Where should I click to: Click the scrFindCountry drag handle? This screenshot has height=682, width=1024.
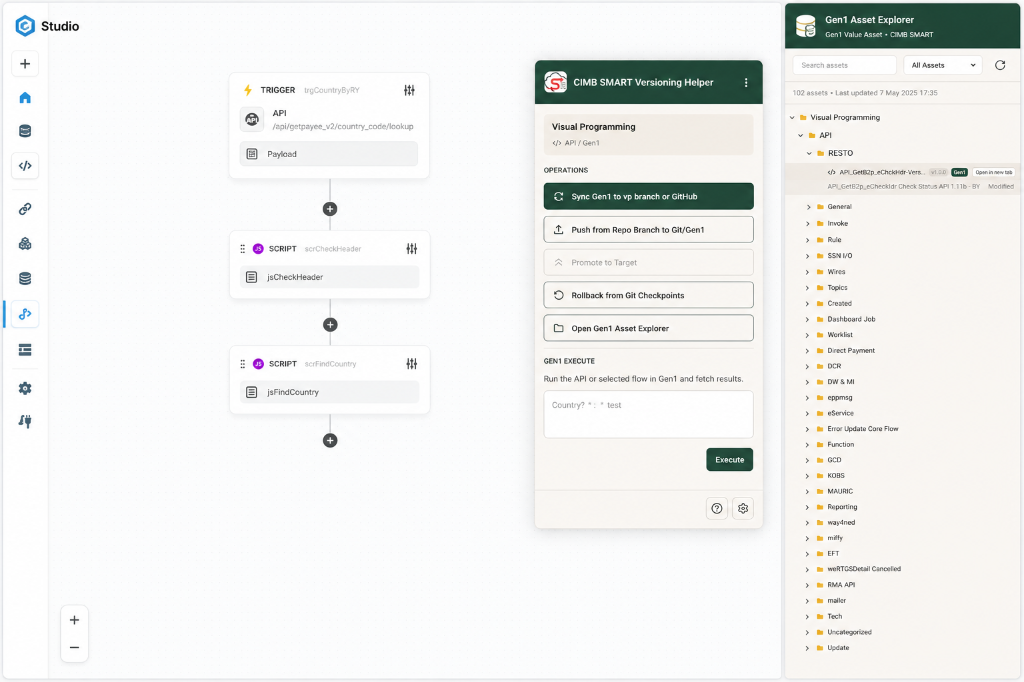tap(243, 364)
